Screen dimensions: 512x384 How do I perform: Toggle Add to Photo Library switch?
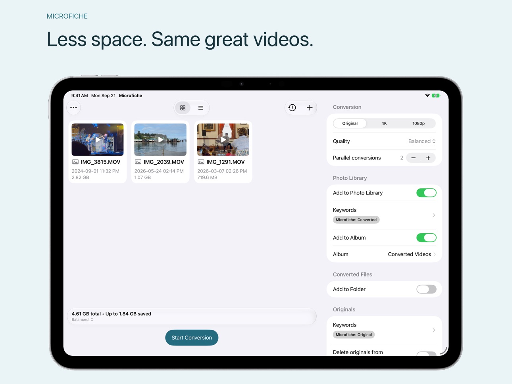(x=426, y=193)
